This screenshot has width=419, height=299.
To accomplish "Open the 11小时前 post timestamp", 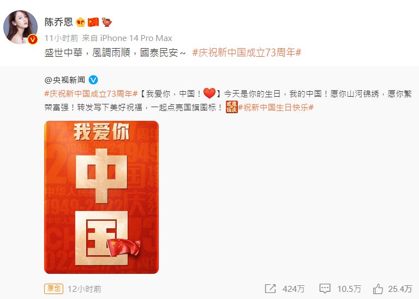I will click(61, 38).
